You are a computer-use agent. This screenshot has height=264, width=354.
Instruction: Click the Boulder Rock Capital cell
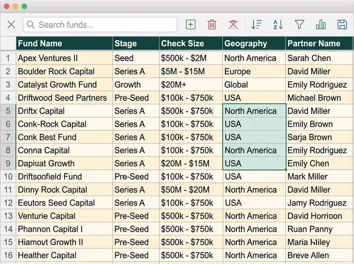click(65, 71)
